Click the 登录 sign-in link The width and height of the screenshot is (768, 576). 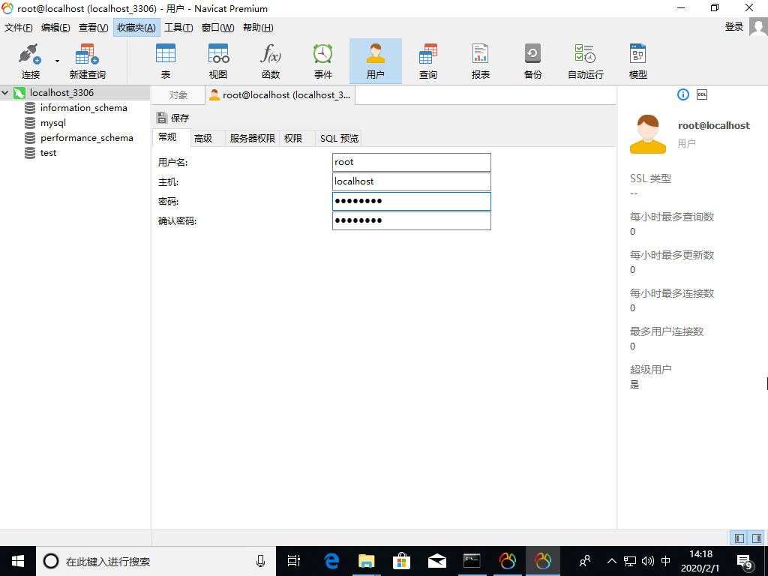coord(734,27)
